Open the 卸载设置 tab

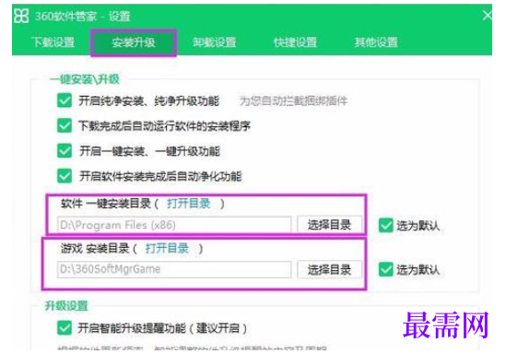click(215, 42)
